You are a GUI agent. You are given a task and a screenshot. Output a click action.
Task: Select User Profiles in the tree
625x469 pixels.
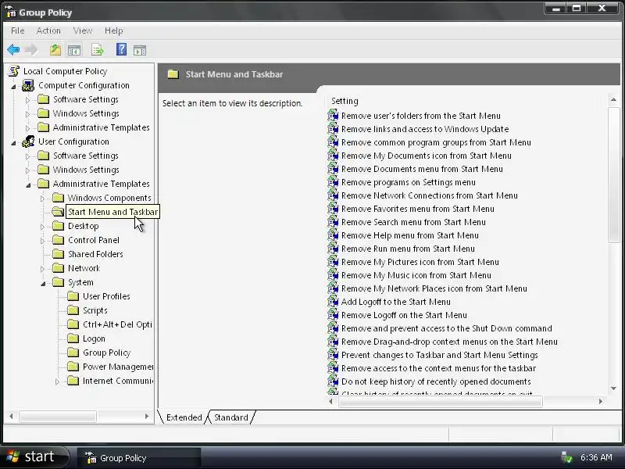(x=106, y=296)
